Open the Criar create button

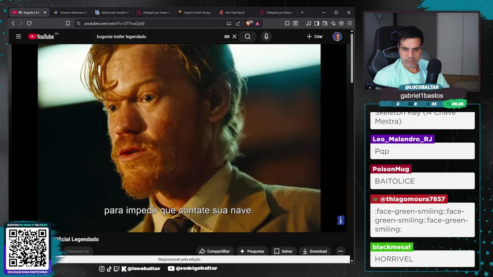[315, 37]
